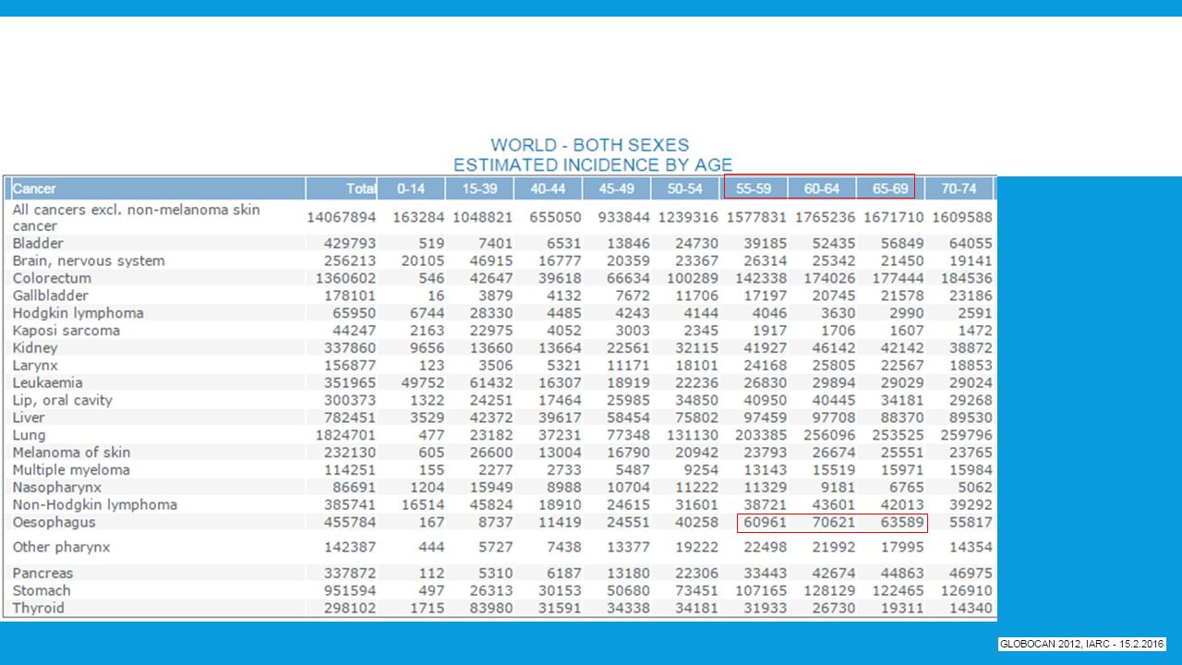Click the Lip, oral cavity row label
1182x665 pixels.
point(63,400)
